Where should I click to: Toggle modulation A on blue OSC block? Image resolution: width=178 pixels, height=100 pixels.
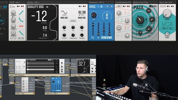coord(107,6)
